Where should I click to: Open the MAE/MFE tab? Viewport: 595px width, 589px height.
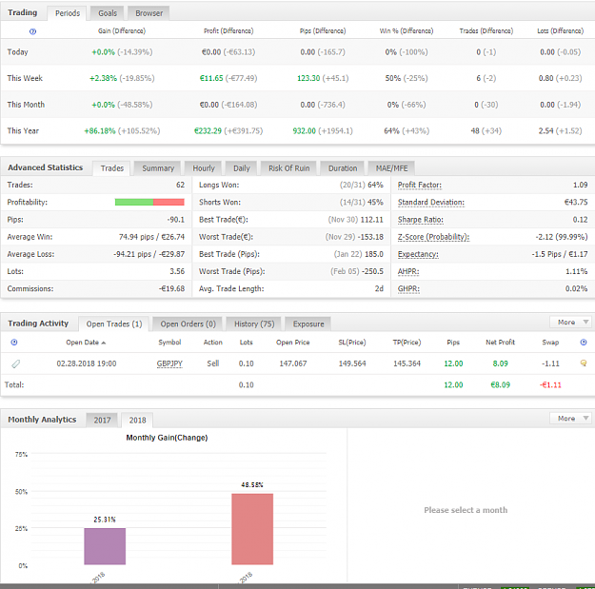pos(391,168)
